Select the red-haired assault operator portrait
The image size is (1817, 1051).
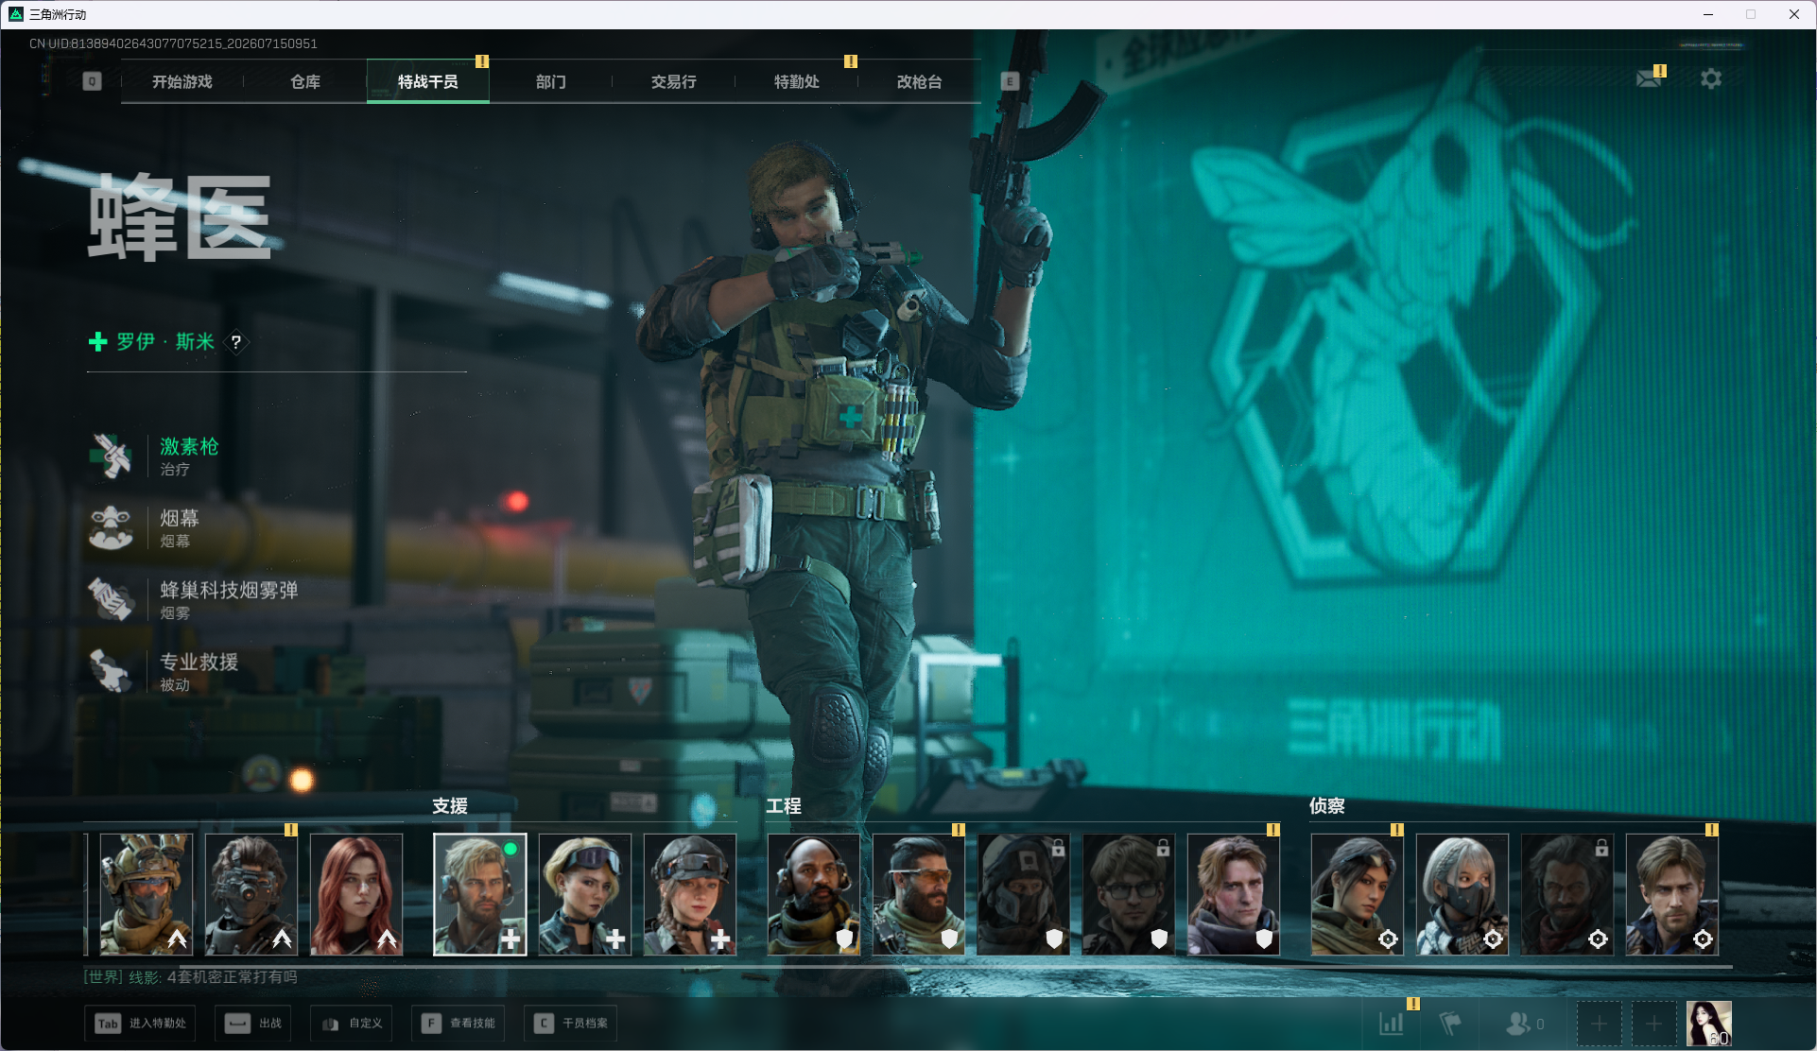tap(356, 894)
